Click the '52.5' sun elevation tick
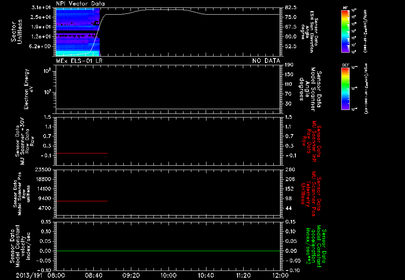 (x=291, y=47)
